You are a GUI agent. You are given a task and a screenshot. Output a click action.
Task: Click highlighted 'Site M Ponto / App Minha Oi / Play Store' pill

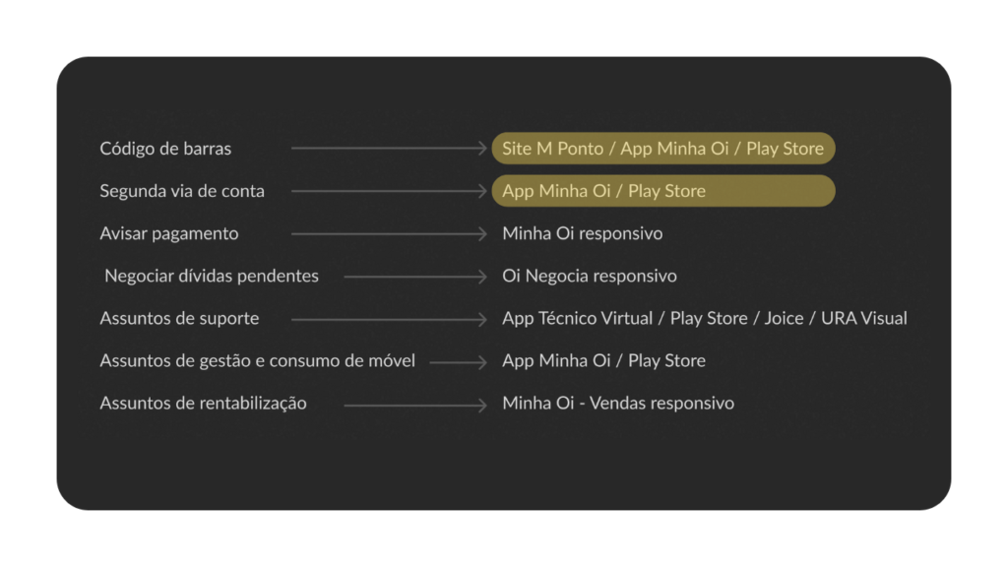[x=662, y=149]
